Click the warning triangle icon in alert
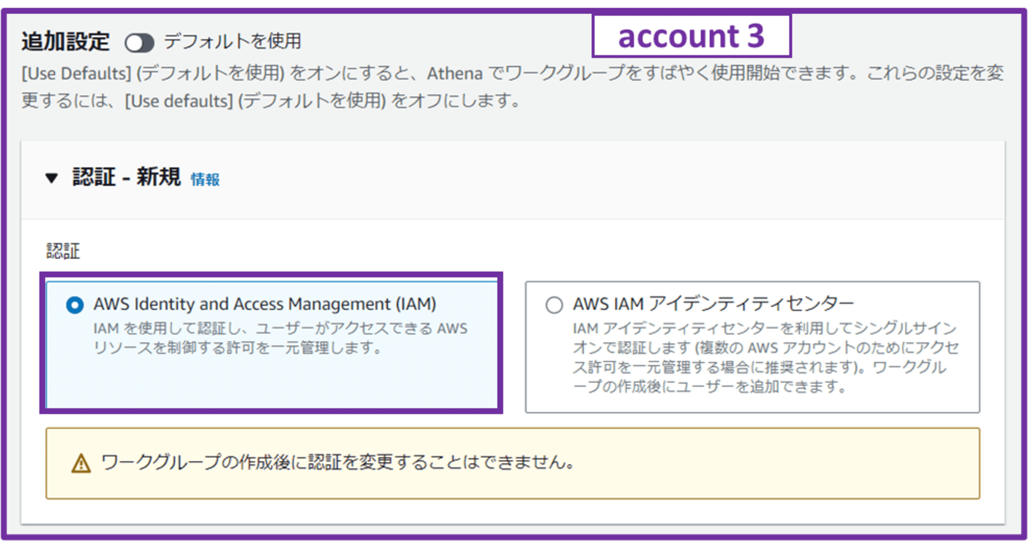The image size is (1028, 541). tap(81, 463)
